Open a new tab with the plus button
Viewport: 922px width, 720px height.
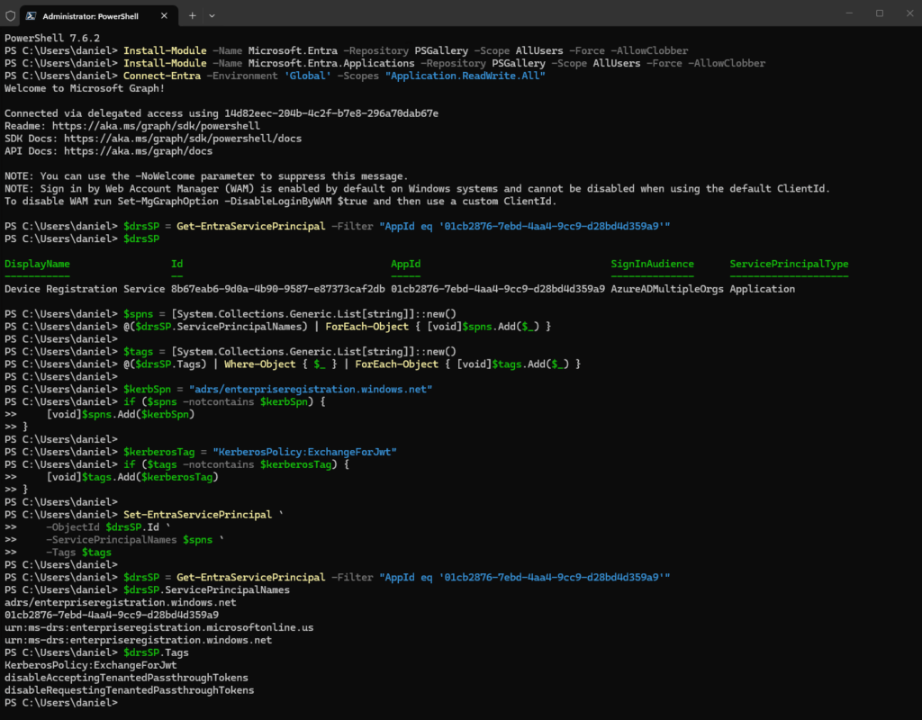pyautogui.click(x=193, y=16)
